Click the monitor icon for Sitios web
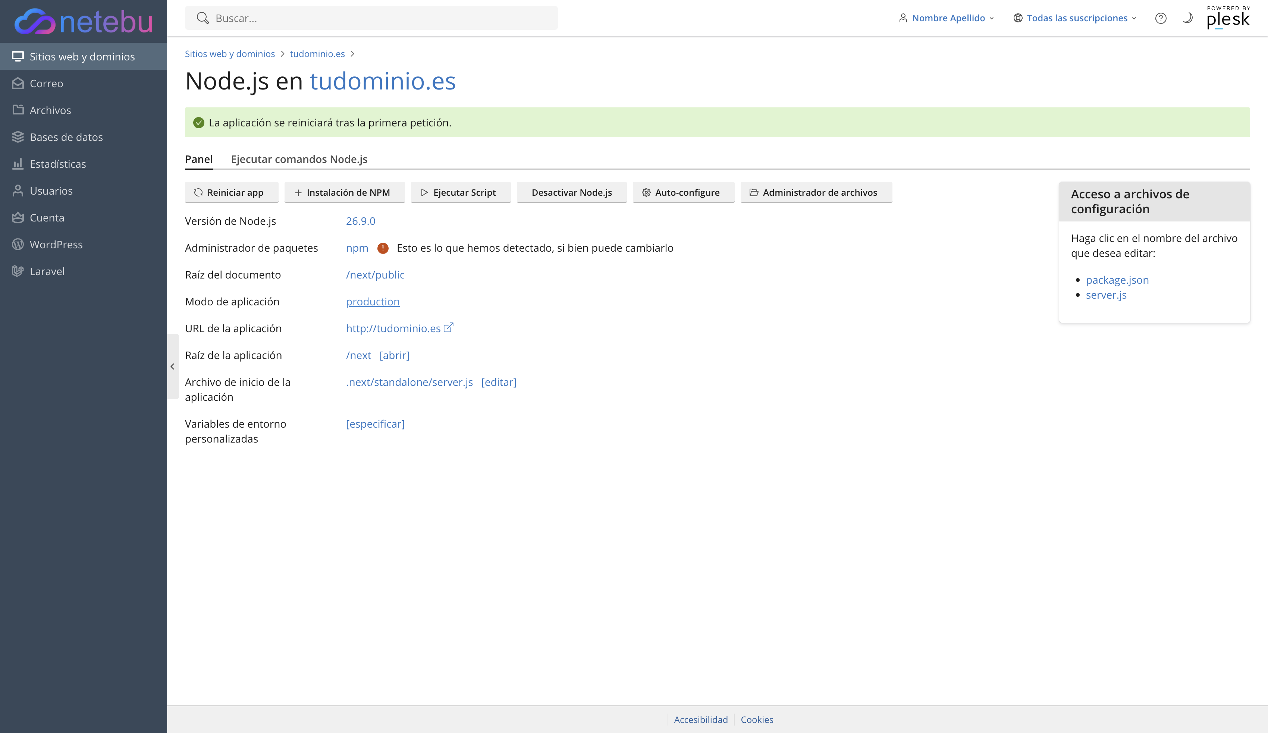This screenshot has width=1268, height=733. click(x=18, y=56)
